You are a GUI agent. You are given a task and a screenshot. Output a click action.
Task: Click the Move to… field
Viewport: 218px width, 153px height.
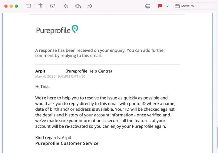pos(195,6)
